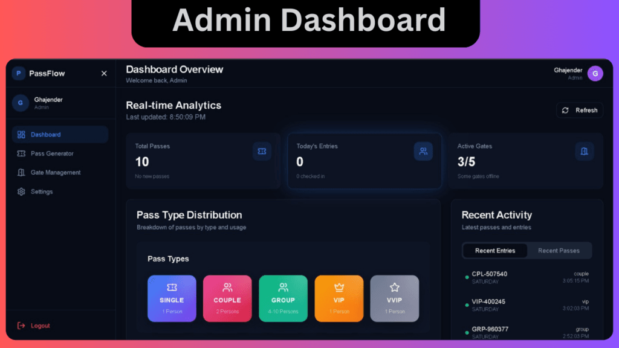Click the Recent Activity heading
Screen dimensions: 619x348
[x=497, y=215]
